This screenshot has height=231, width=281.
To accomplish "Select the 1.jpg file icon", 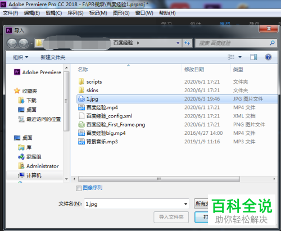I will coord(81,99).
